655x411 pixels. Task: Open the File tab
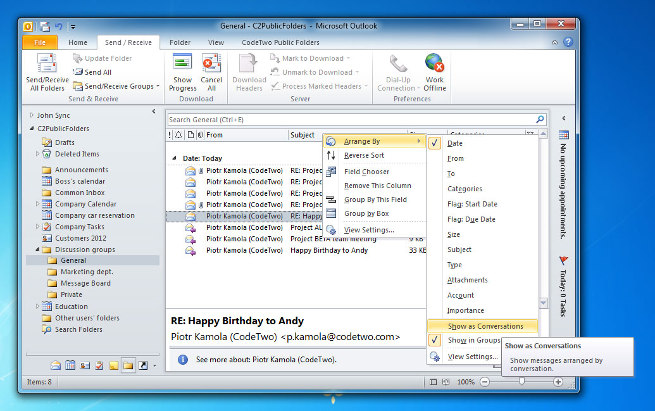click(40, 42)
